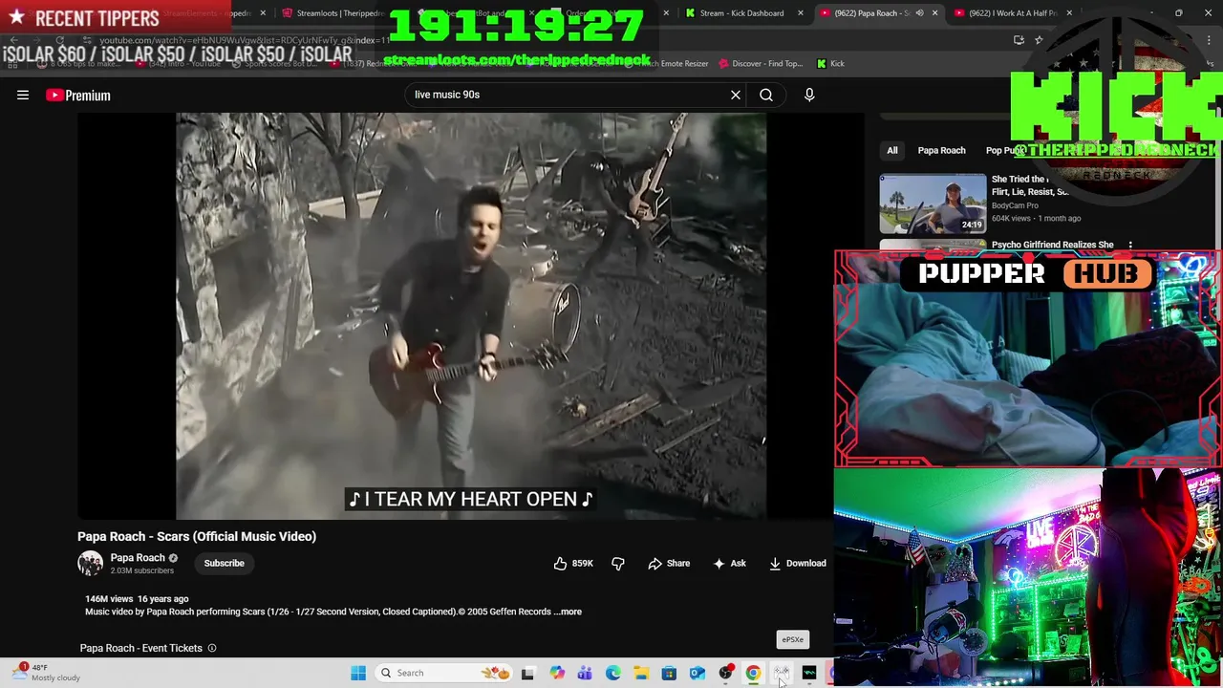
Task: Start voice search with the microphone
Action: [809, 95]
